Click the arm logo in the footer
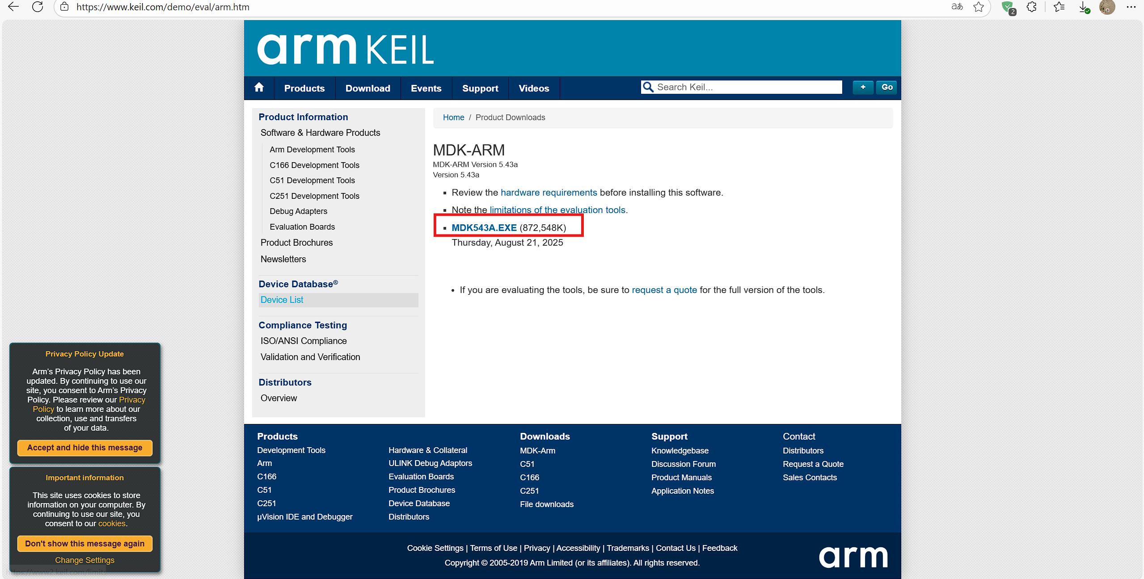The image size is (1144, 579). [853, 557]
